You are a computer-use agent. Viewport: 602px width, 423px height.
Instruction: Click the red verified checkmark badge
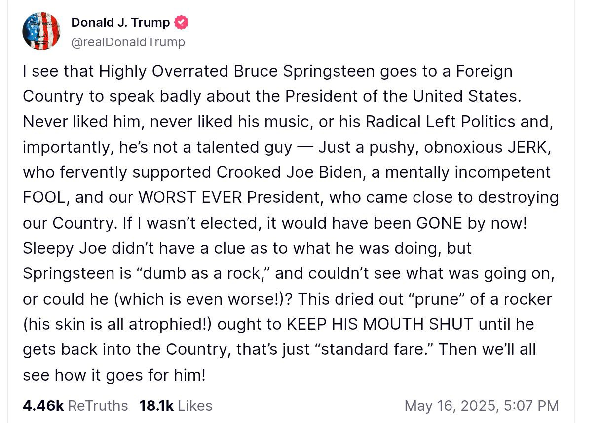(x=182, y=22)
